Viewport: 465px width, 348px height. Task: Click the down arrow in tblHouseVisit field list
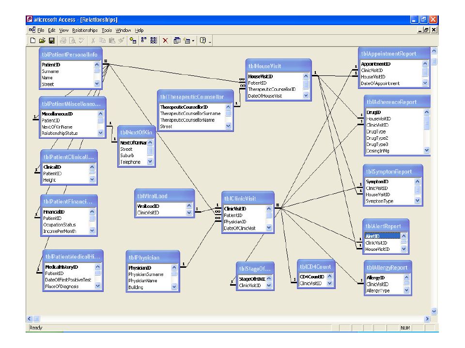pyautogui.click(x=306, y=95)
